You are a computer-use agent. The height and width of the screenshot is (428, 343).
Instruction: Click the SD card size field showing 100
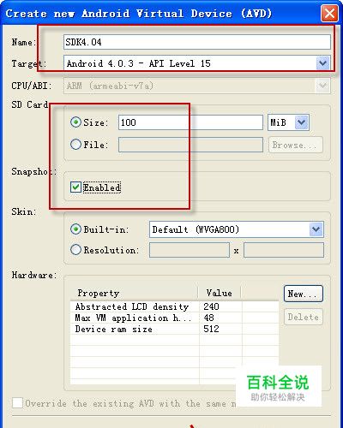tap(190, 122)
